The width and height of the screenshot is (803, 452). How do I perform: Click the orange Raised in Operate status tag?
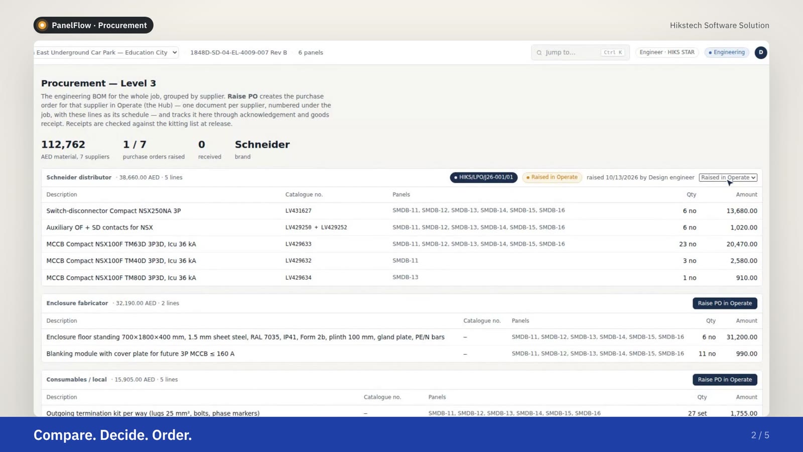point(552,177)
